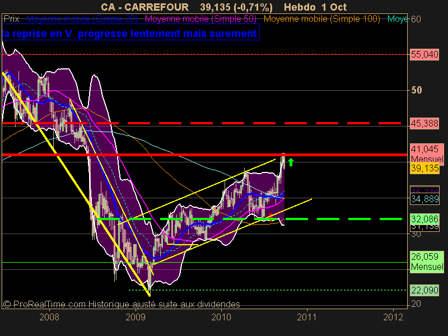The width and height of the screenshot is (448, 336).
Task: Click the 26,059 Mensuel support label
Action: click(x=427, y=262)
